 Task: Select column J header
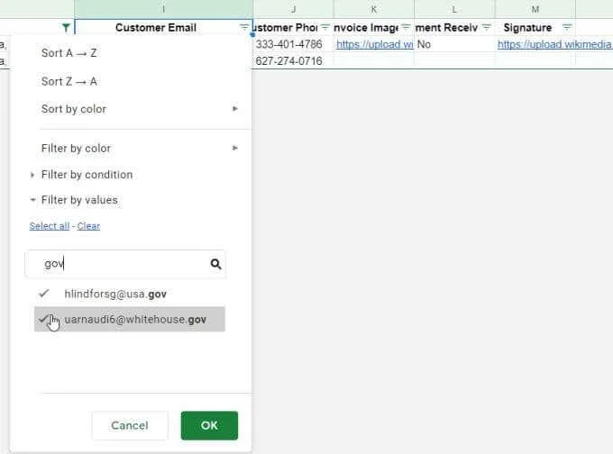tap(294, 9)
